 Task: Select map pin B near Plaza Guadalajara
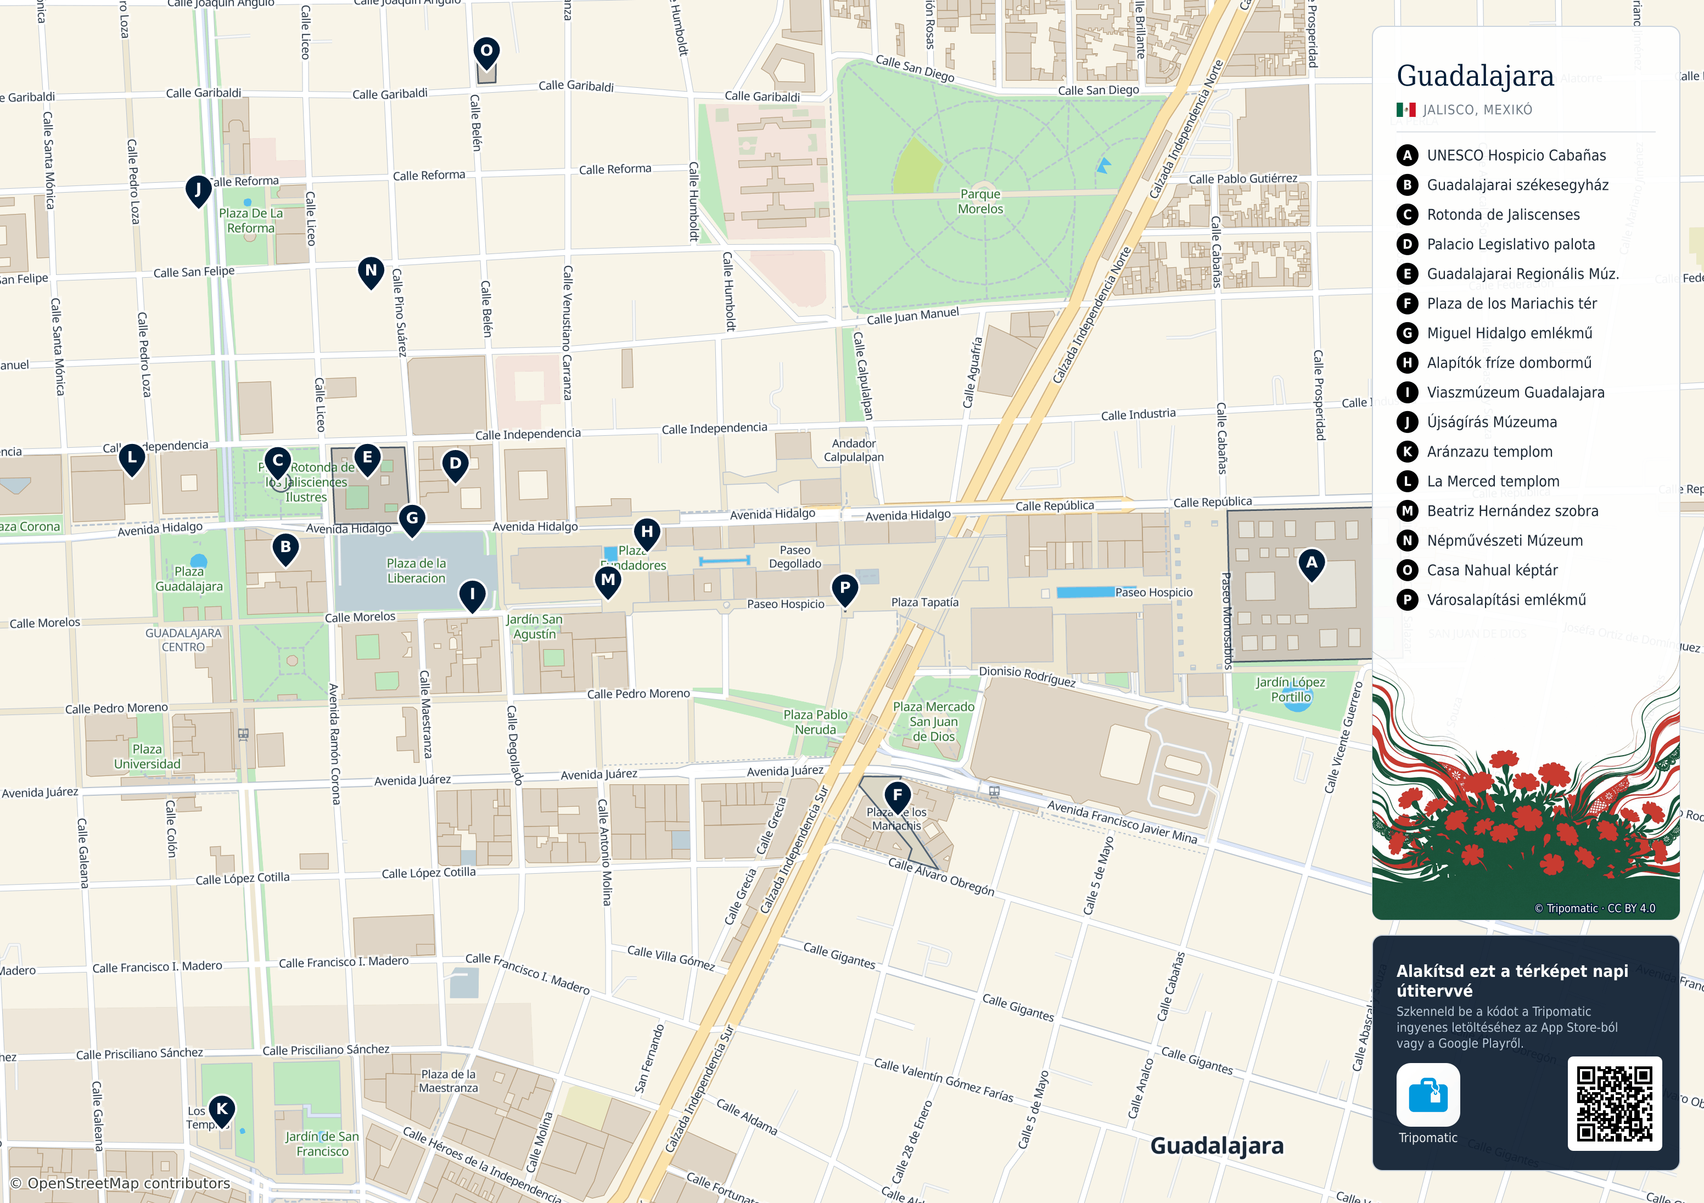[285, 549]
